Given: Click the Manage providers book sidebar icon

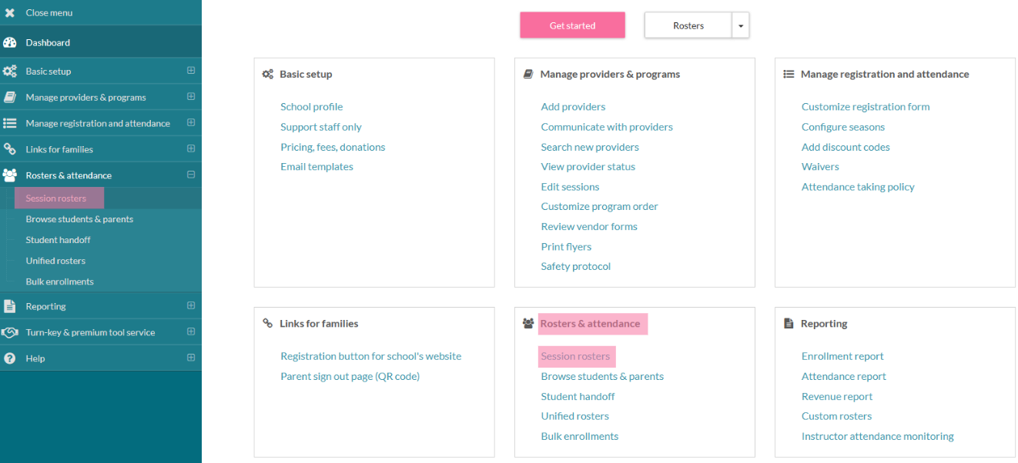Looking at the screenshot, I should point(10,98).
